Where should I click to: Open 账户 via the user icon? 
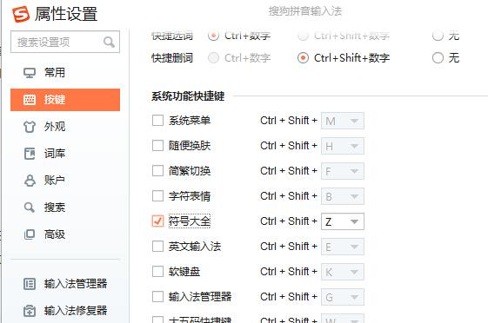click(30, 181)
